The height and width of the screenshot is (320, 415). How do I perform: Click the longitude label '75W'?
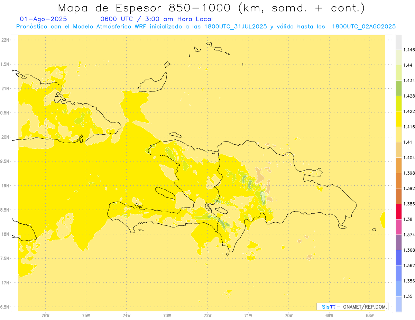[x=86, y=316]
